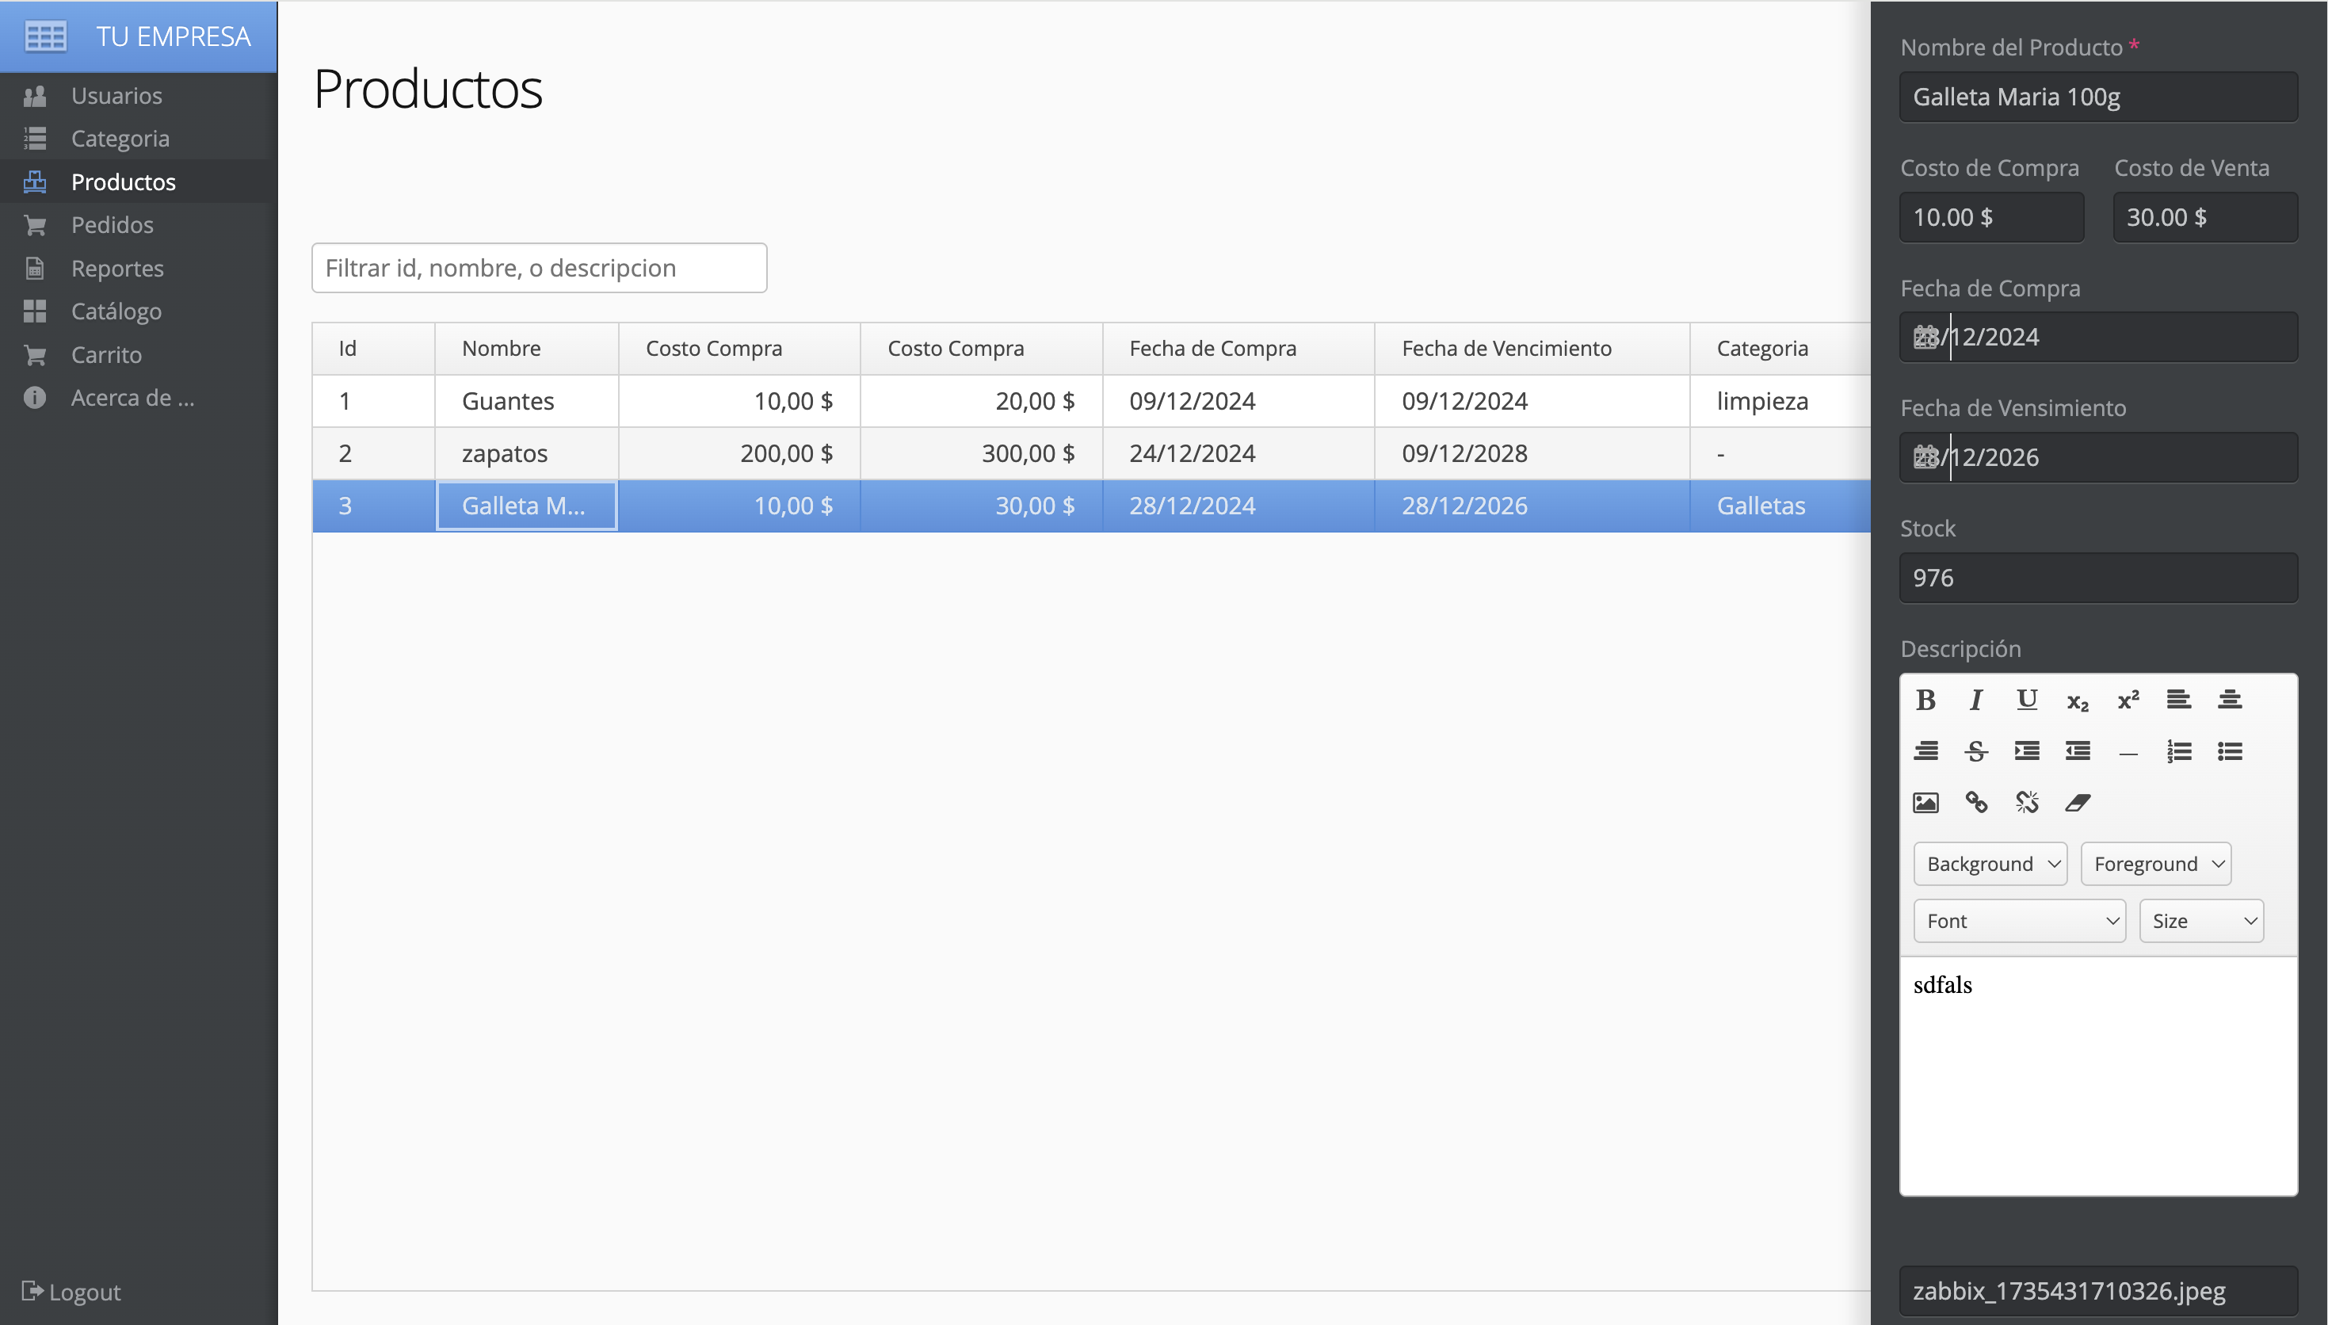Sort table by Id column header

(373, 349)
